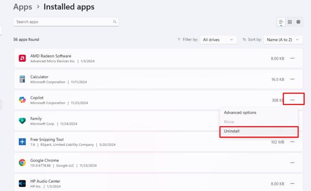Screen dimensions: 311x191
Task: Open more options for Google Chrome
Action: (292, 163)
